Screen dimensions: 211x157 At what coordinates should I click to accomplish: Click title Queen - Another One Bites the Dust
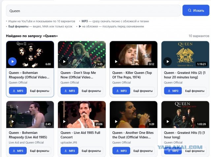coord(133,135)
